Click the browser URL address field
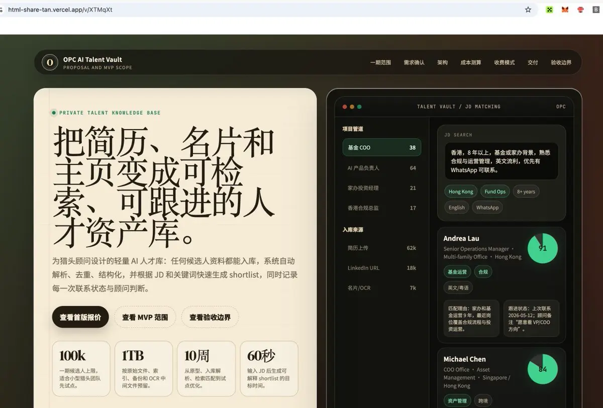Viewport: 603px width, 408px height. 261,10
